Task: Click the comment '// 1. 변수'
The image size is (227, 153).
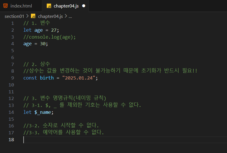Action: click(37, 23)
